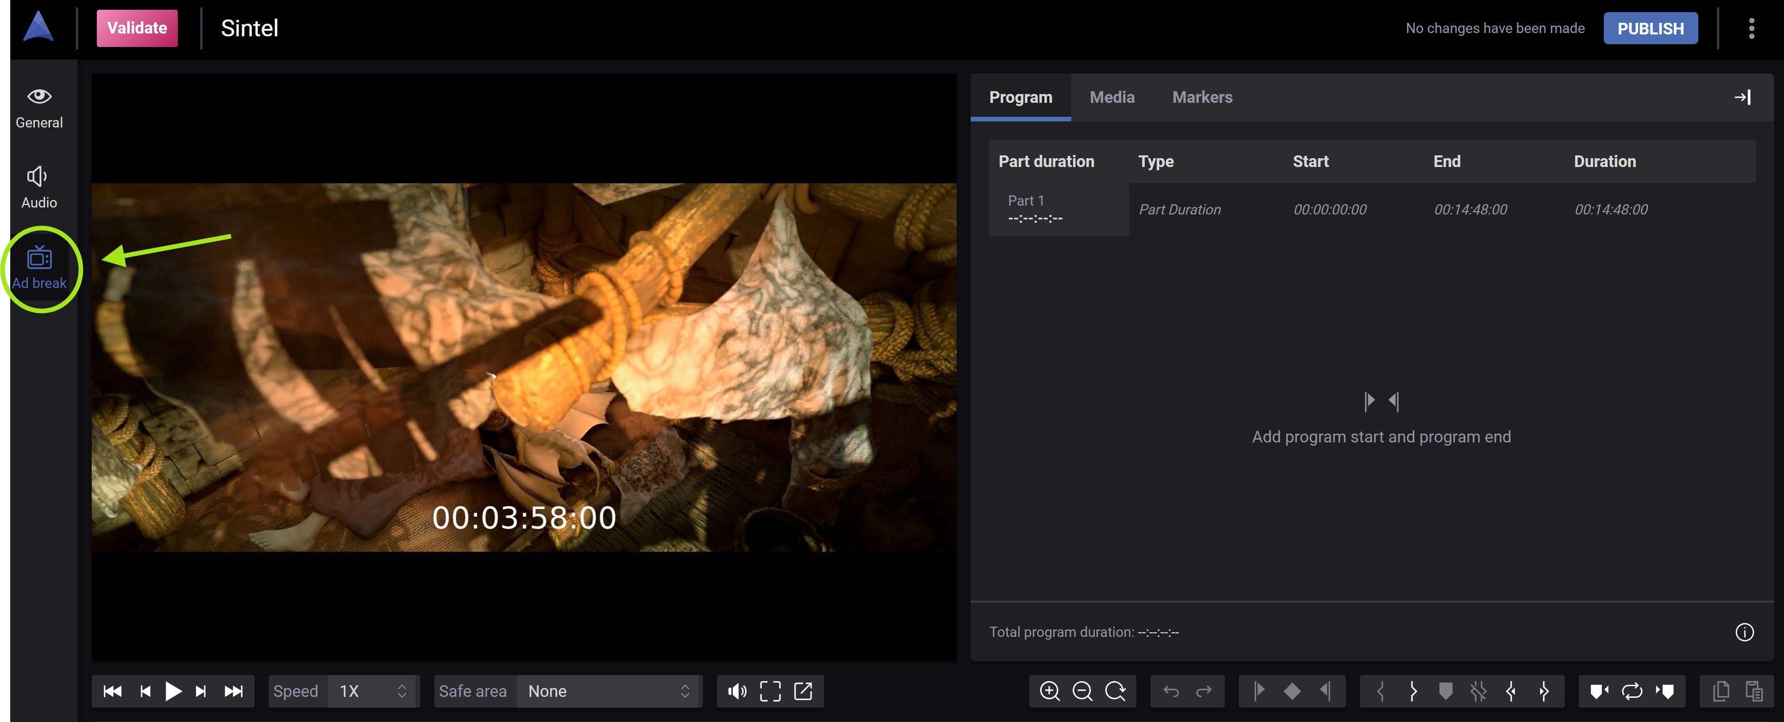The image size is (1784, 722).
Task: Click the paste icon in the toolbar
Action: pyautogui.click(x=1754, y=691)
